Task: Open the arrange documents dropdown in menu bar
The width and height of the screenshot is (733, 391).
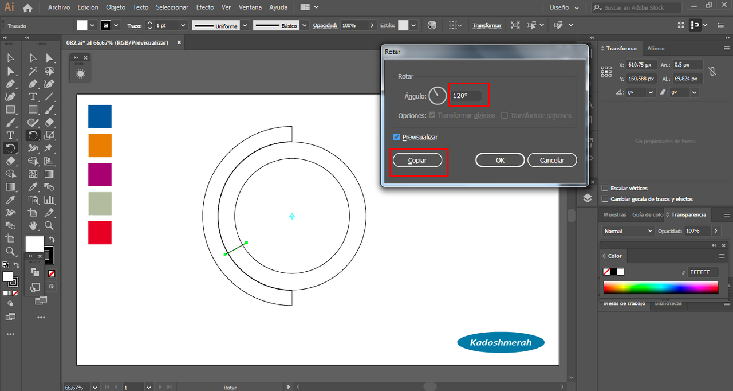Action: [310, 7]
